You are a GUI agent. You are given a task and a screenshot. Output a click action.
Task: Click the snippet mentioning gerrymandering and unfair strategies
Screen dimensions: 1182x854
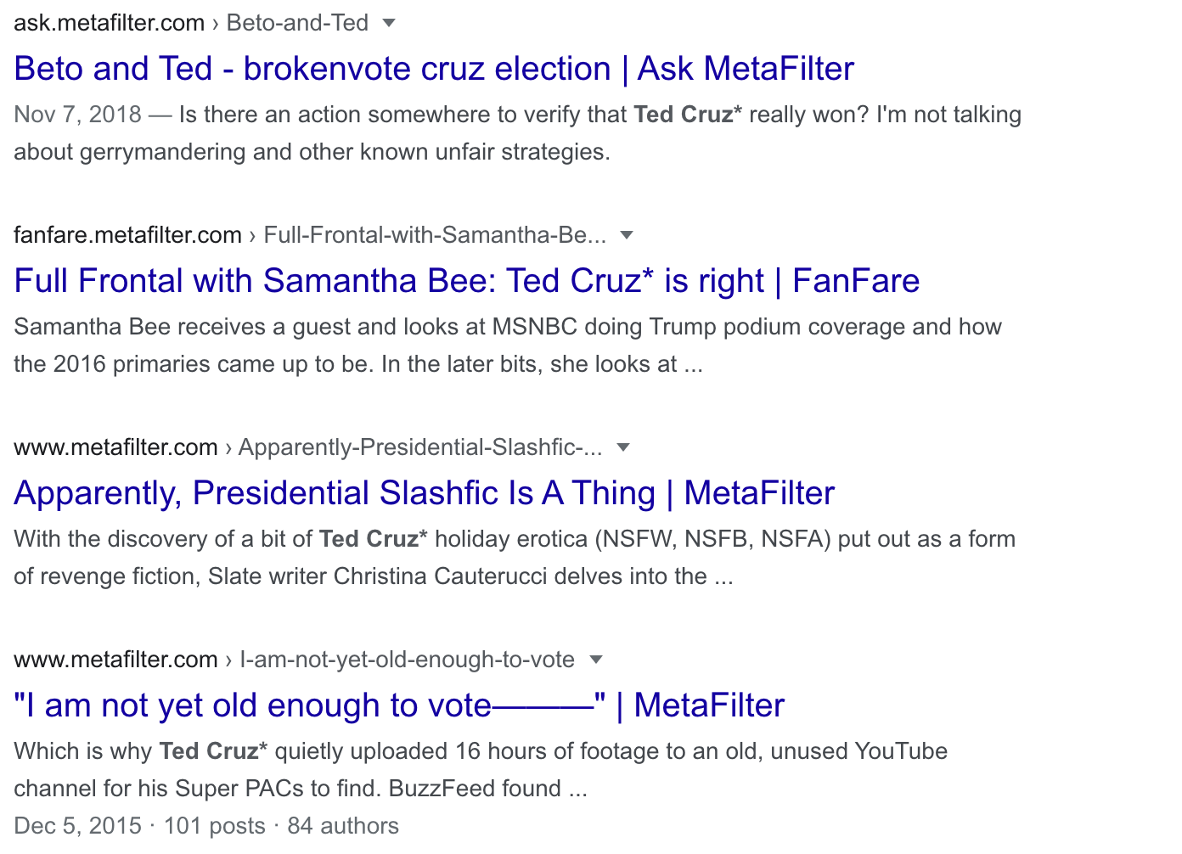517,133
